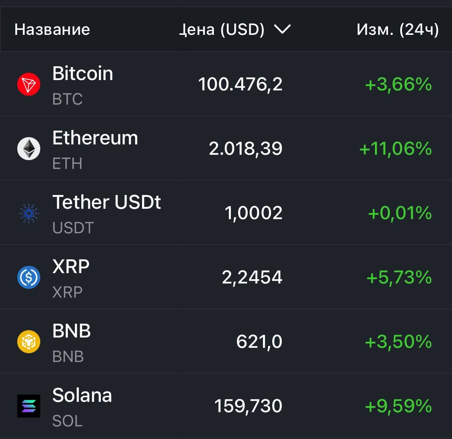Open the Tether USDt name link
Screen dimensions: 452x439
(x=107, y=202)
